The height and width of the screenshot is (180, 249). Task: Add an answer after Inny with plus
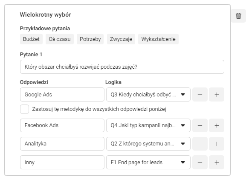pyautogui.click(x=217, y=163)
